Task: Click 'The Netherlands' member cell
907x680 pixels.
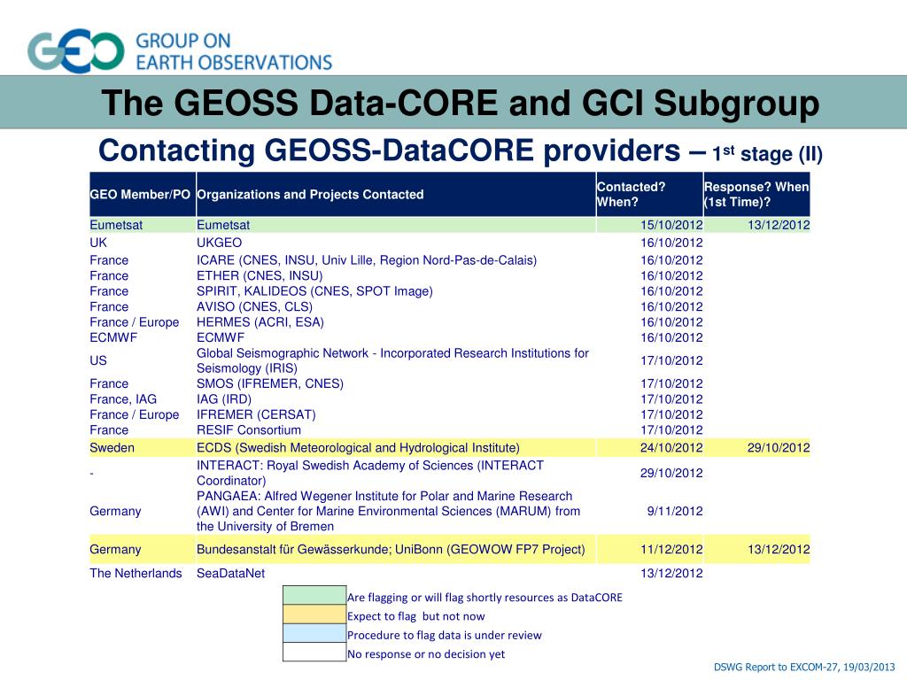Action: coord(136,573)
